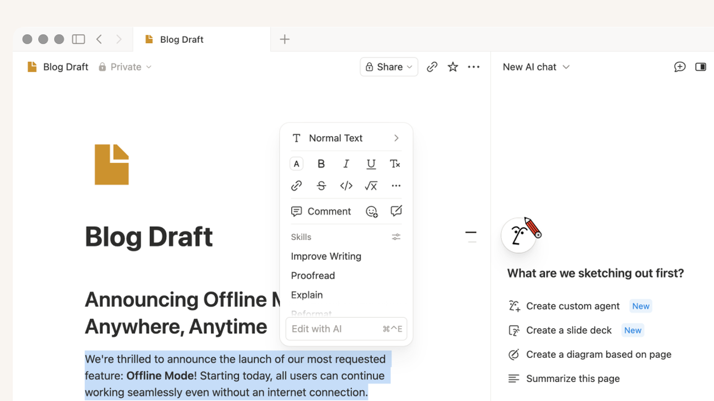Collapse the AI chat side panel icon
Image resolution: width=714 pixels, height=401 pixels.
pos(701,67)
